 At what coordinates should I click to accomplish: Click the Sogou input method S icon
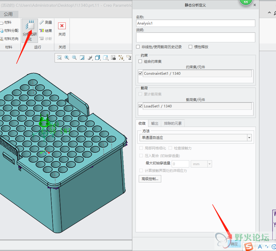249,247
